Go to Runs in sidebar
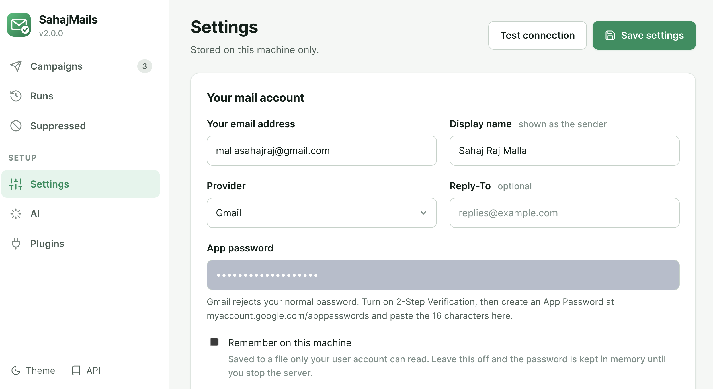 (x=81, y=96)
